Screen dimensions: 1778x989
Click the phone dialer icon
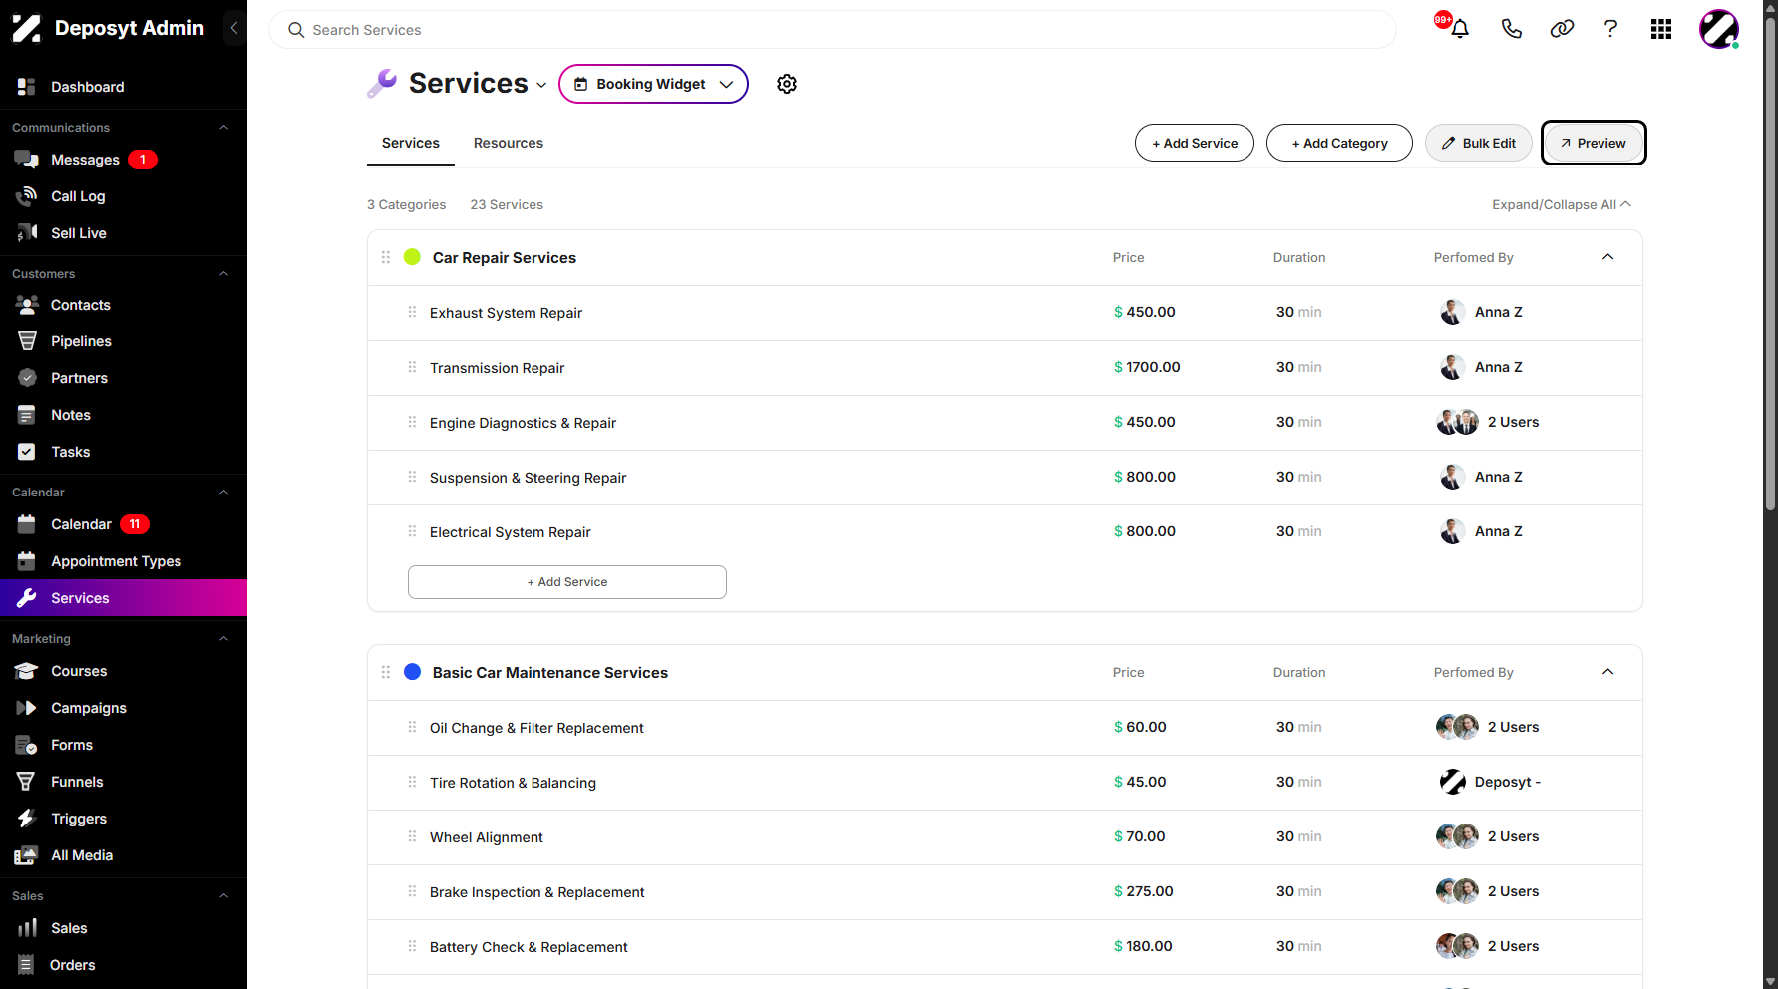[x=1512, y=29]
